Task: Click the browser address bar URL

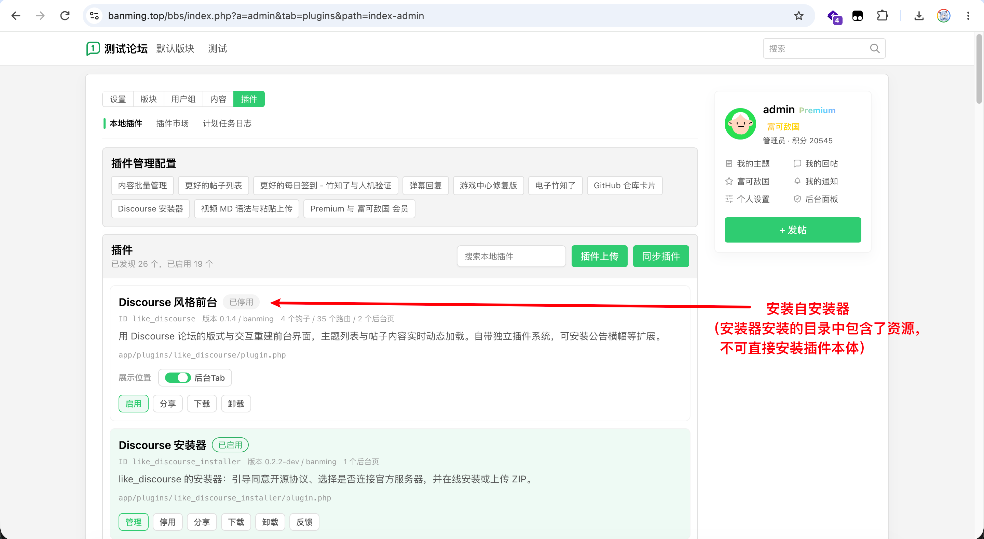Action: 266,16
